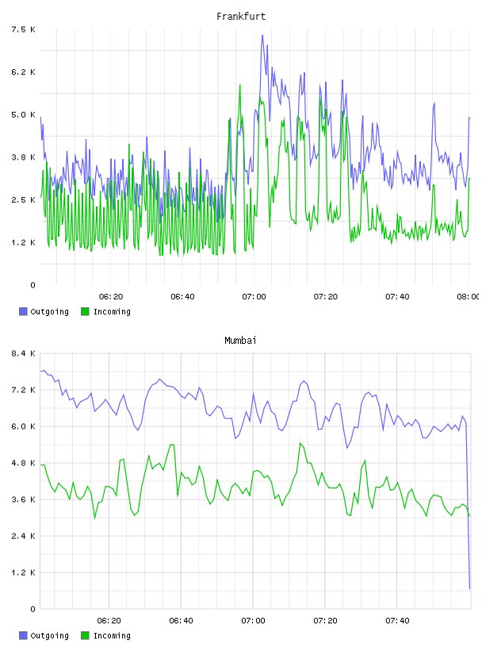Click 07:00 time label on Frankfurt chart
Image resolution: width=482 pixels, height=648 pixels.
point(254,297)
